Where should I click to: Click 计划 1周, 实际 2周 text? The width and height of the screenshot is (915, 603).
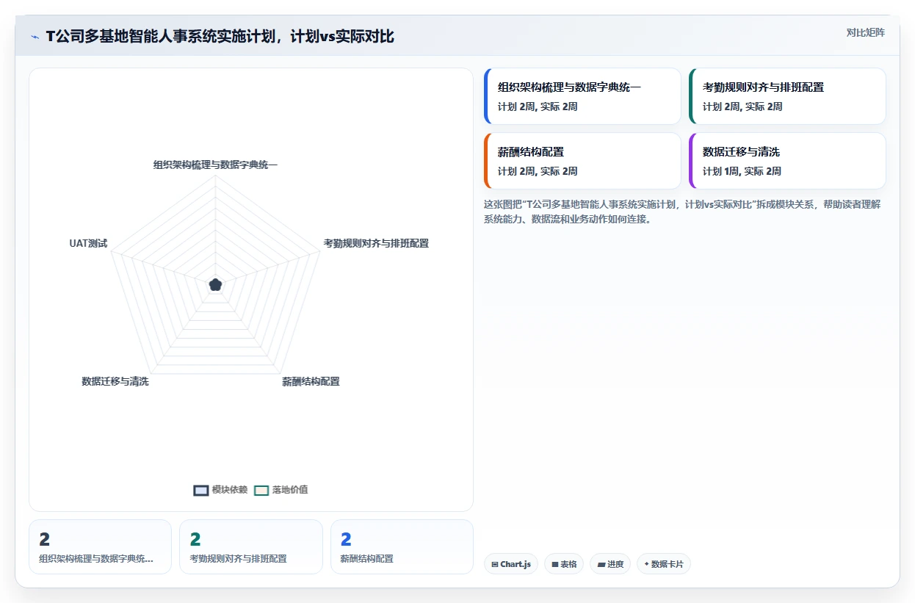[742, 171]
